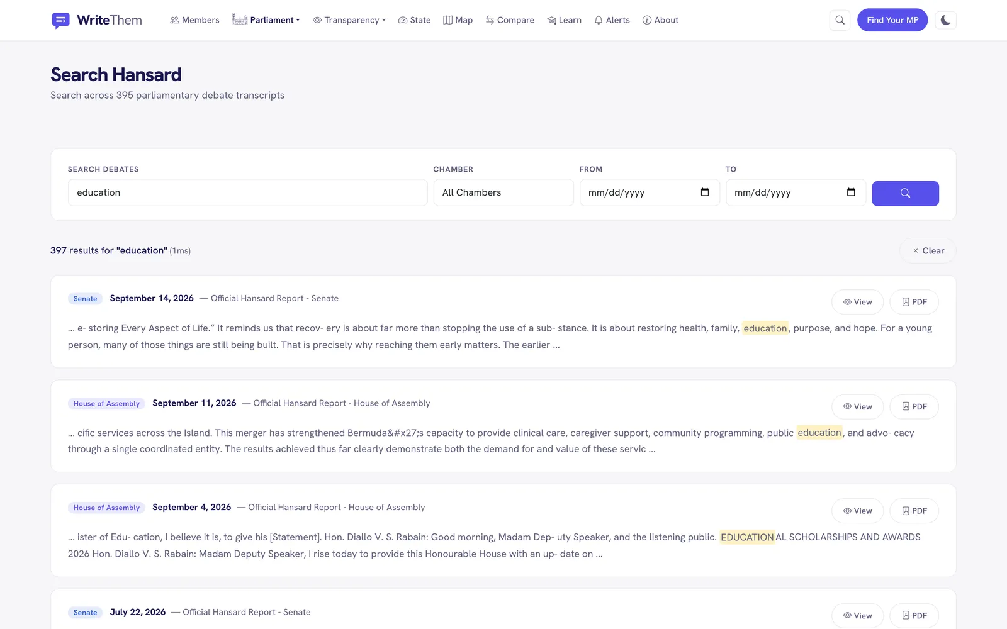Open the To date calendar picker icon
Viewport: 1007px width, 629px height.
pos(851,192)
